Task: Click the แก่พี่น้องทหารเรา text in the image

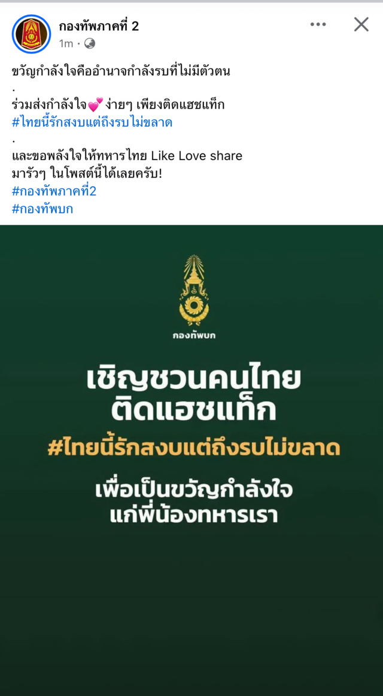Action: 194,516
